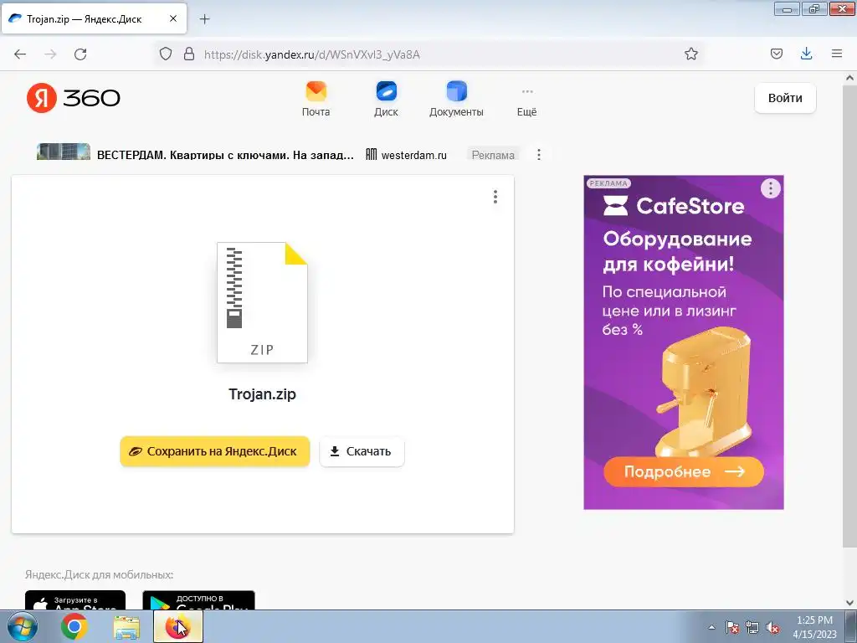857x643 pixels.
Task: Open the file card three-dot options menu
Action: [495, 197]
